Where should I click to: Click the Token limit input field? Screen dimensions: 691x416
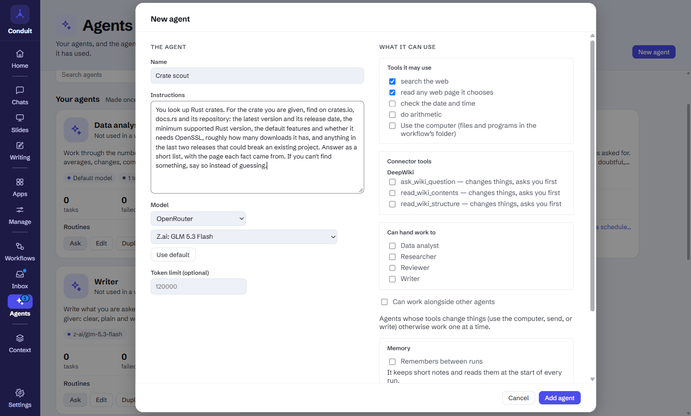click(x=198, y=286)
